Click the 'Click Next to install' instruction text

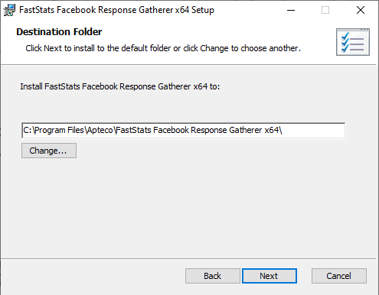(x=163, y=48)
